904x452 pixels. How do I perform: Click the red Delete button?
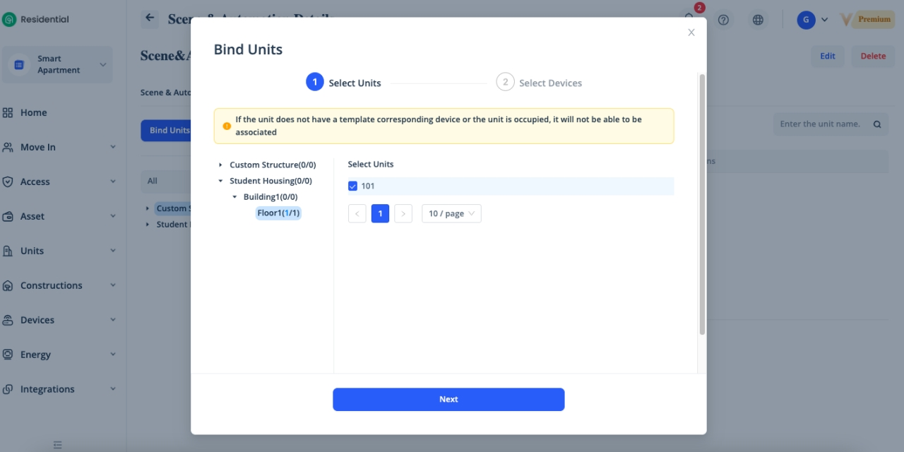(x=873, y=56)
